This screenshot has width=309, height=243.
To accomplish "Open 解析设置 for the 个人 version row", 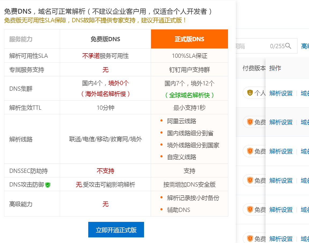I will (x=281, y=93).
